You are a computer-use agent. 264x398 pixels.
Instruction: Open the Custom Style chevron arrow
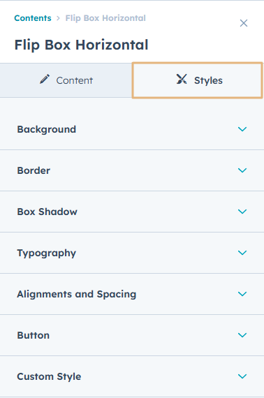click(x=242, y=376)
